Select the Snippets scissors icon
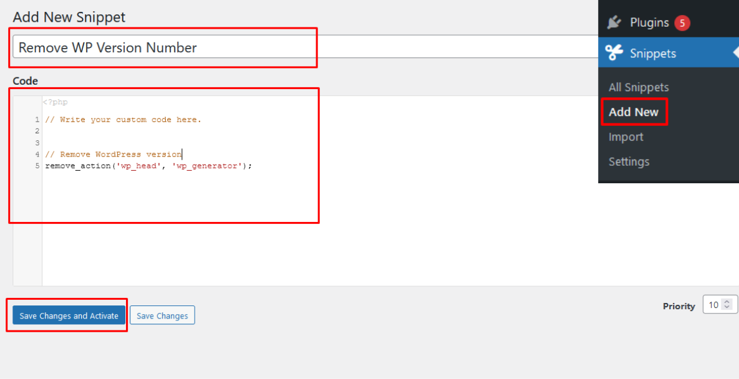The width and height of the screenshot is (739, 379). coord(614,53)
